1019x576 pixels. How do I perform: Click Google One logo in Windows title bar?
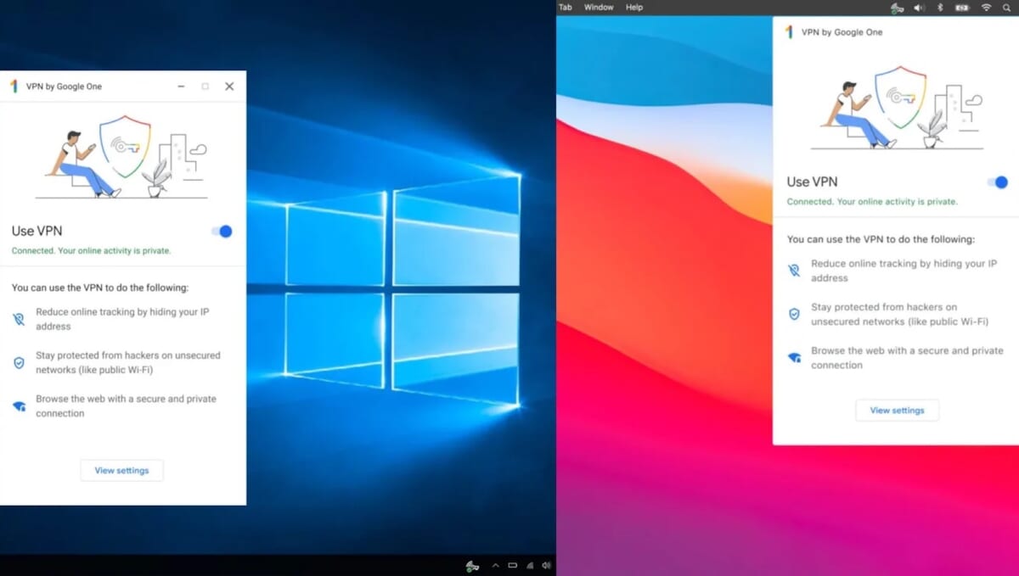pyautogui.click(x=14, y=87)
